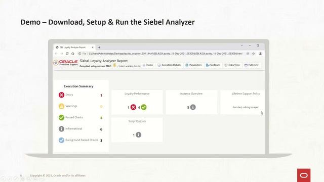324x182 pixels.
Task: Click the Informational label
Action: click(73, 129)
